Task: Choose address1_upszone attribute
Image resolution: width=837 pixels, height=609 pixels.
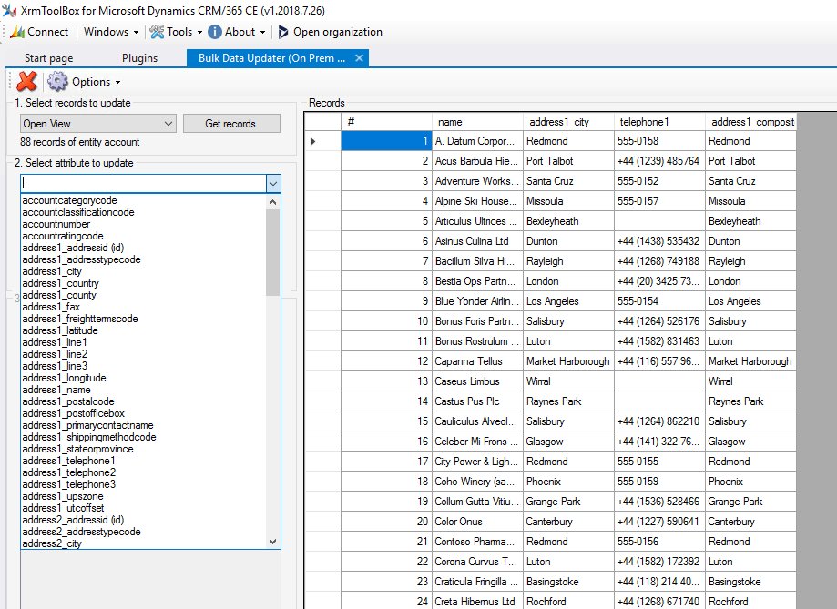Action: [x=63, y=496]
